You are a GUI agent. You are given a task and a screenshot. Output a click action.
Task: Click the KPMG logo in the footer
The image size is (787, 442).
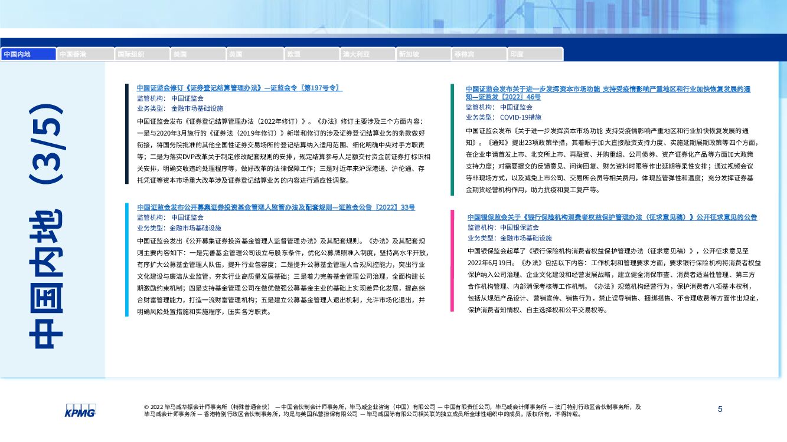point(80,411)
